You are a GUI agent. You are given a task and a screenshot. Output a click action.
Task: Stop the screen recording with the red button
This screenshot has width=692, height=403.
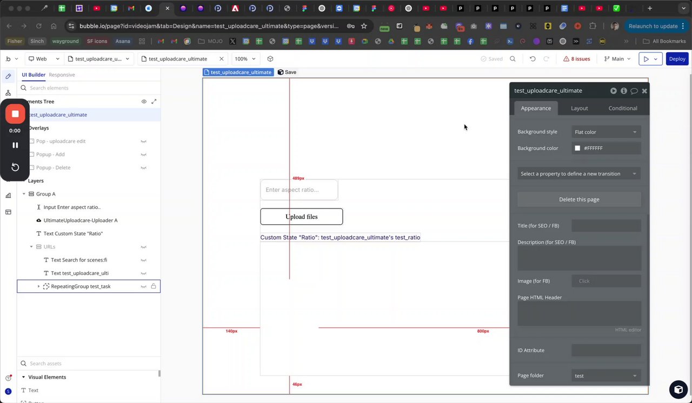[15, 114]
